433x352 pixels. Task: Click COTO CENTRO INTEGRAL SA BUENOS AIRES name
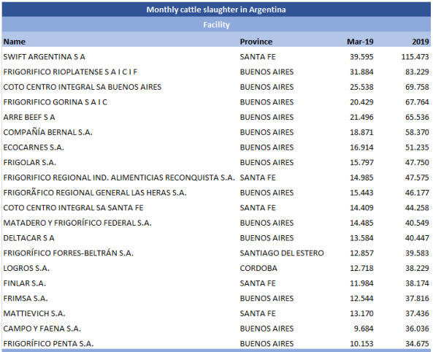click(83, 87)
